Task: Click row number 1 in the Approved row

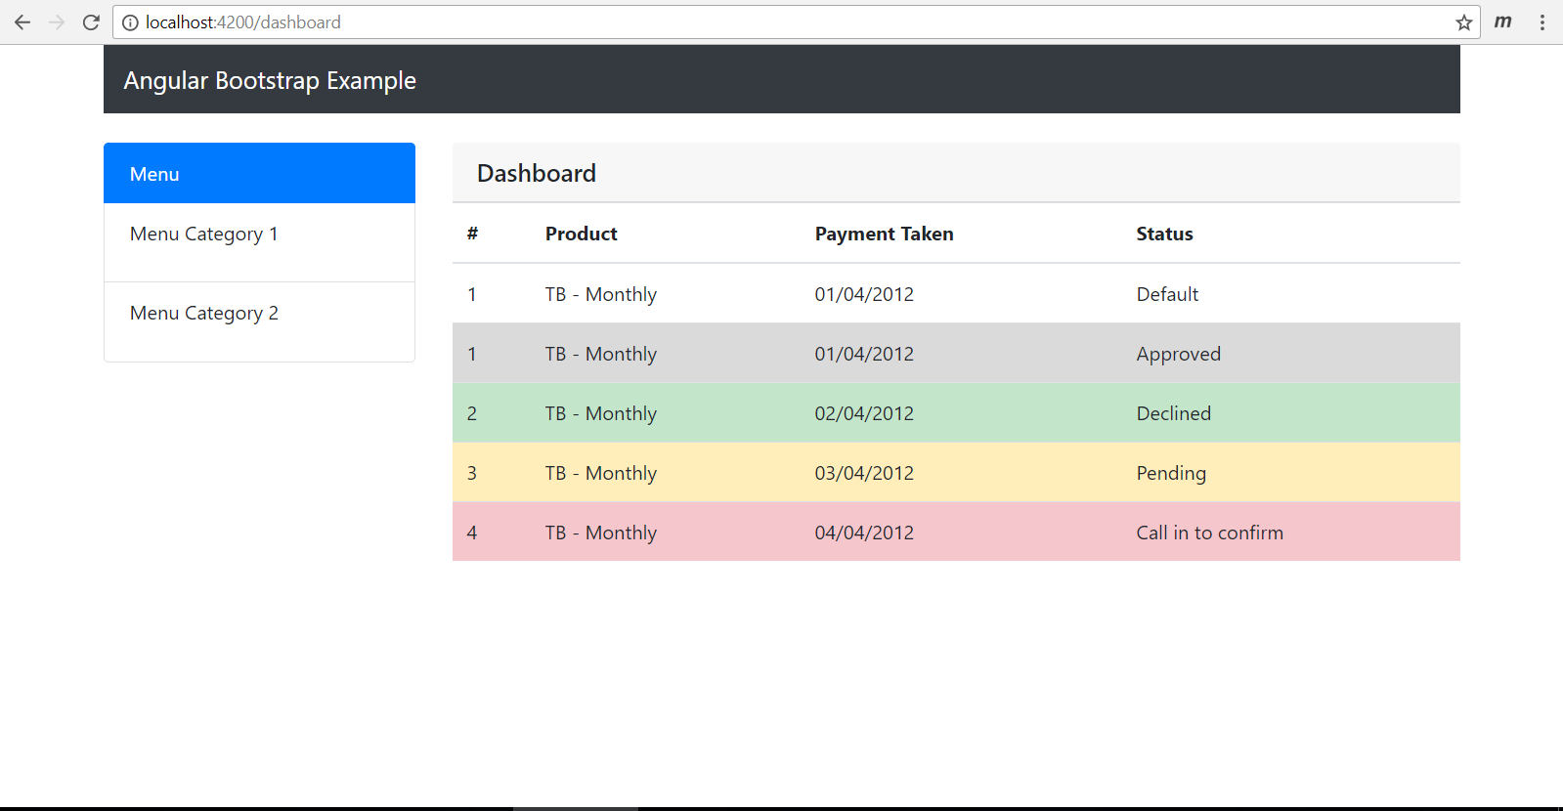Action: point(472,354)
